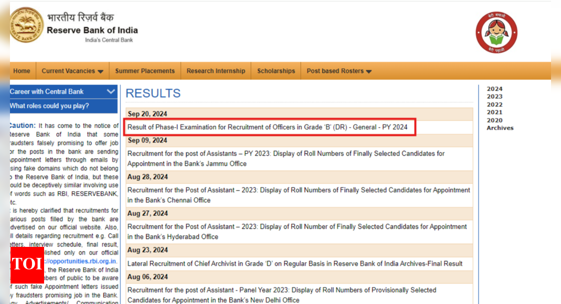561x304 pixels.
Task: Click the Aug 28, 2024 date header
Action: 147,177
